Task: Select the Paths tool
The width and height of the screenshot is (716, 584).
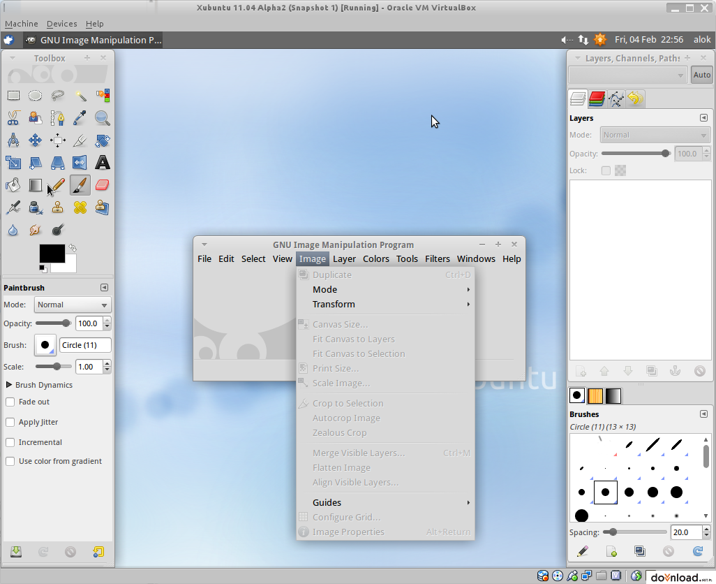Action: pos(57,118)
